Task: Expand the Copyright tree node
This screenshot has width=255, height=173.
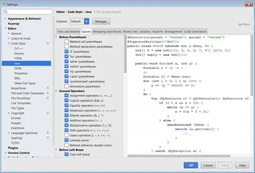Action: (x=9, y=113)
